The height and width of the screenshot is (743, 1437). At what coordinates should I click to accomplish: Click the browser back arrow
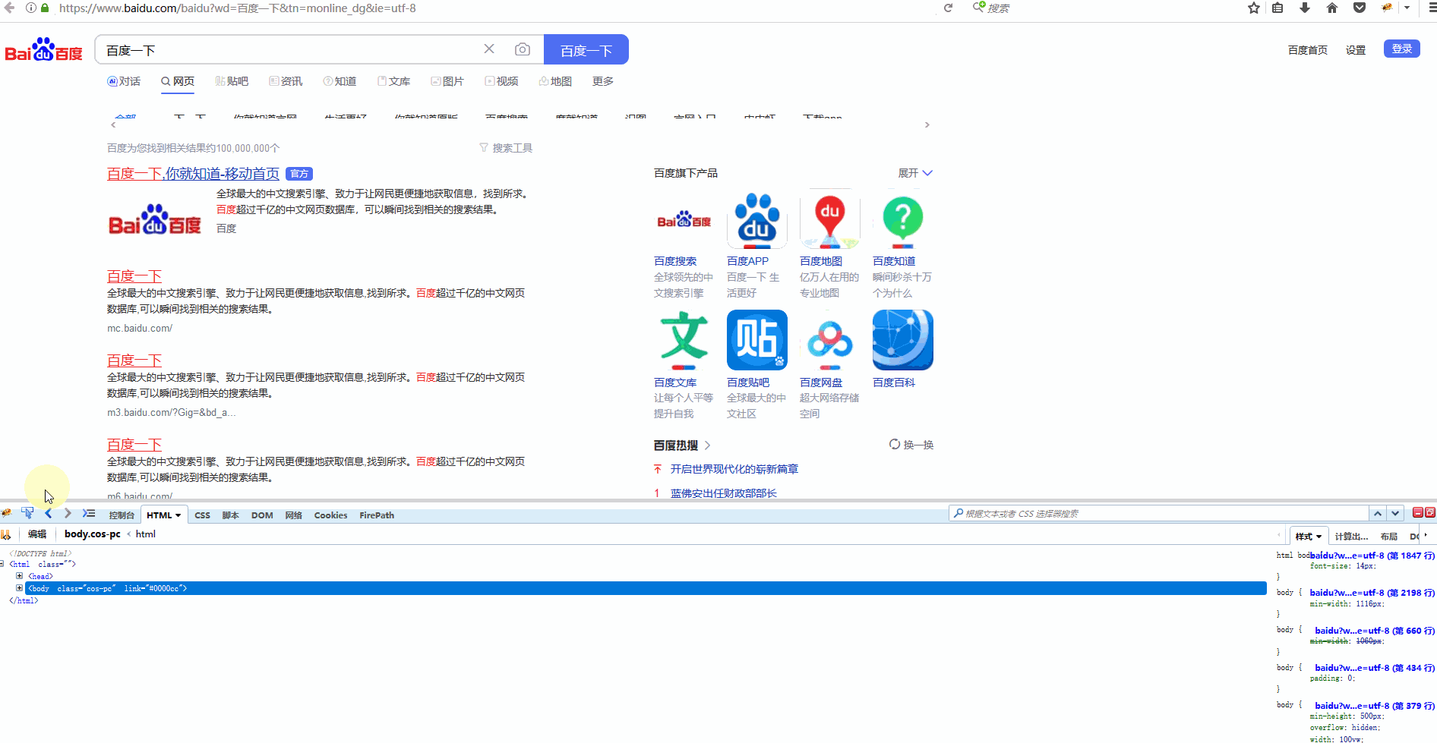click(x=10, y=8)
